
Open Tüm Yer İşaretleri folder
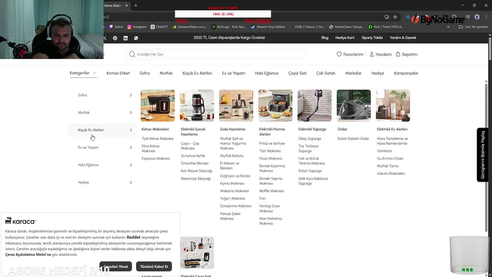(473, 27)
